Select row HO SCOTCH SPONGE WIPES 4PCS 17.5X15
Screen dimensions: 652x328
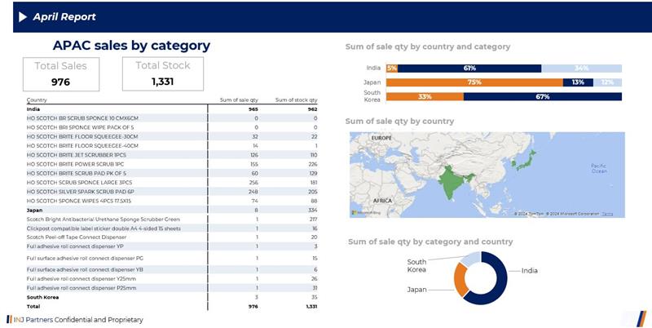pyautogui.click(x=172, y=201)
